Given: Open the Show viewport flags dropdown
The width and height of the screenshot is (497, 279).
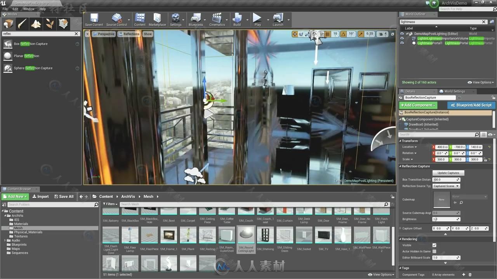Looking at the screenshot, I should [148, 34].
